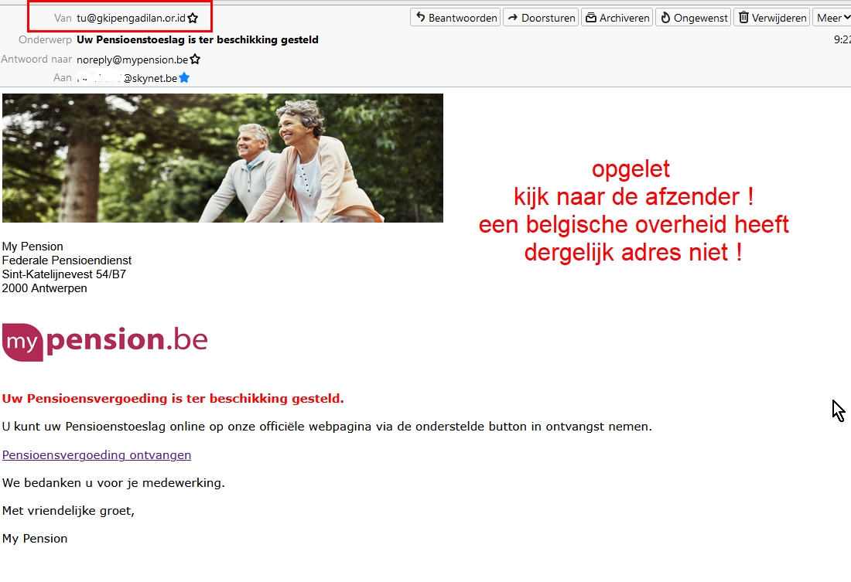The image size is (851, 582).
Task: Click the photo of the cycling couple
Action: point(223,158)
